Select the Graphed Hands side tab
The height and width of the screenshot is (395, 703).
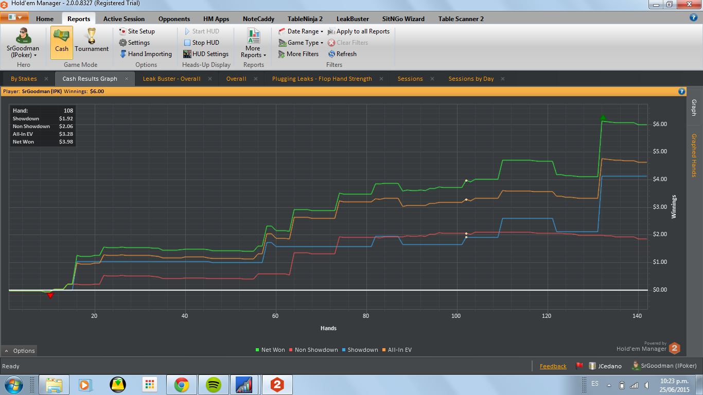(694, 155)
